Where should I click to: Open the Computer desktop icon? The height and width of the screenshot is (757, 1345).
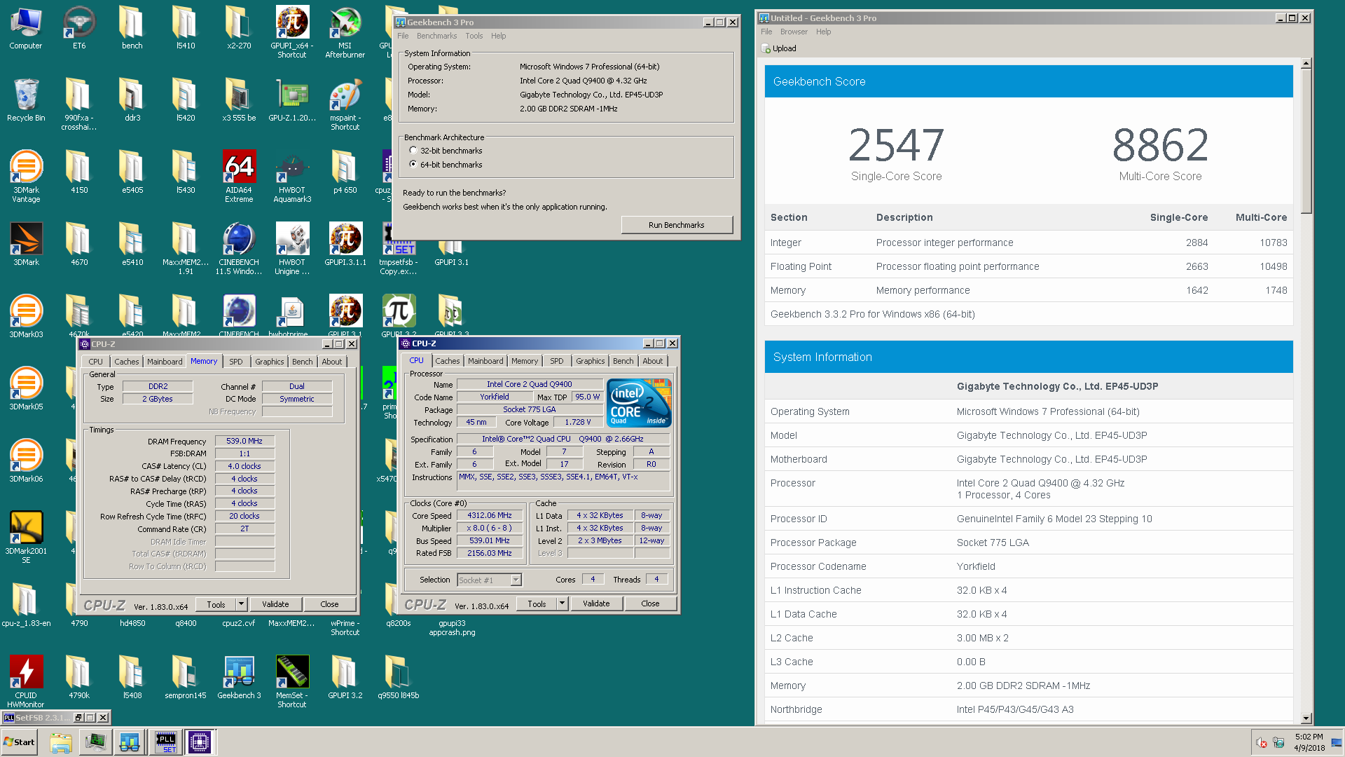pyautogui.click(x=26, y=28)
